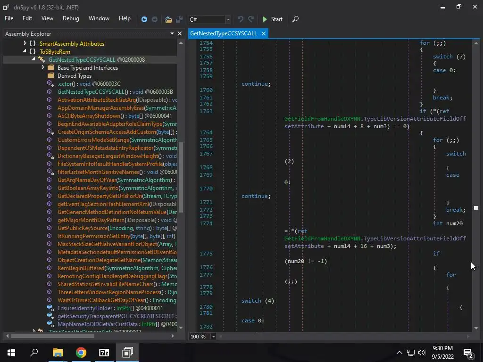Click the MapNameToOIDGetVarCustData field icon
Screen dimensions: 483x362
(50, 324)
